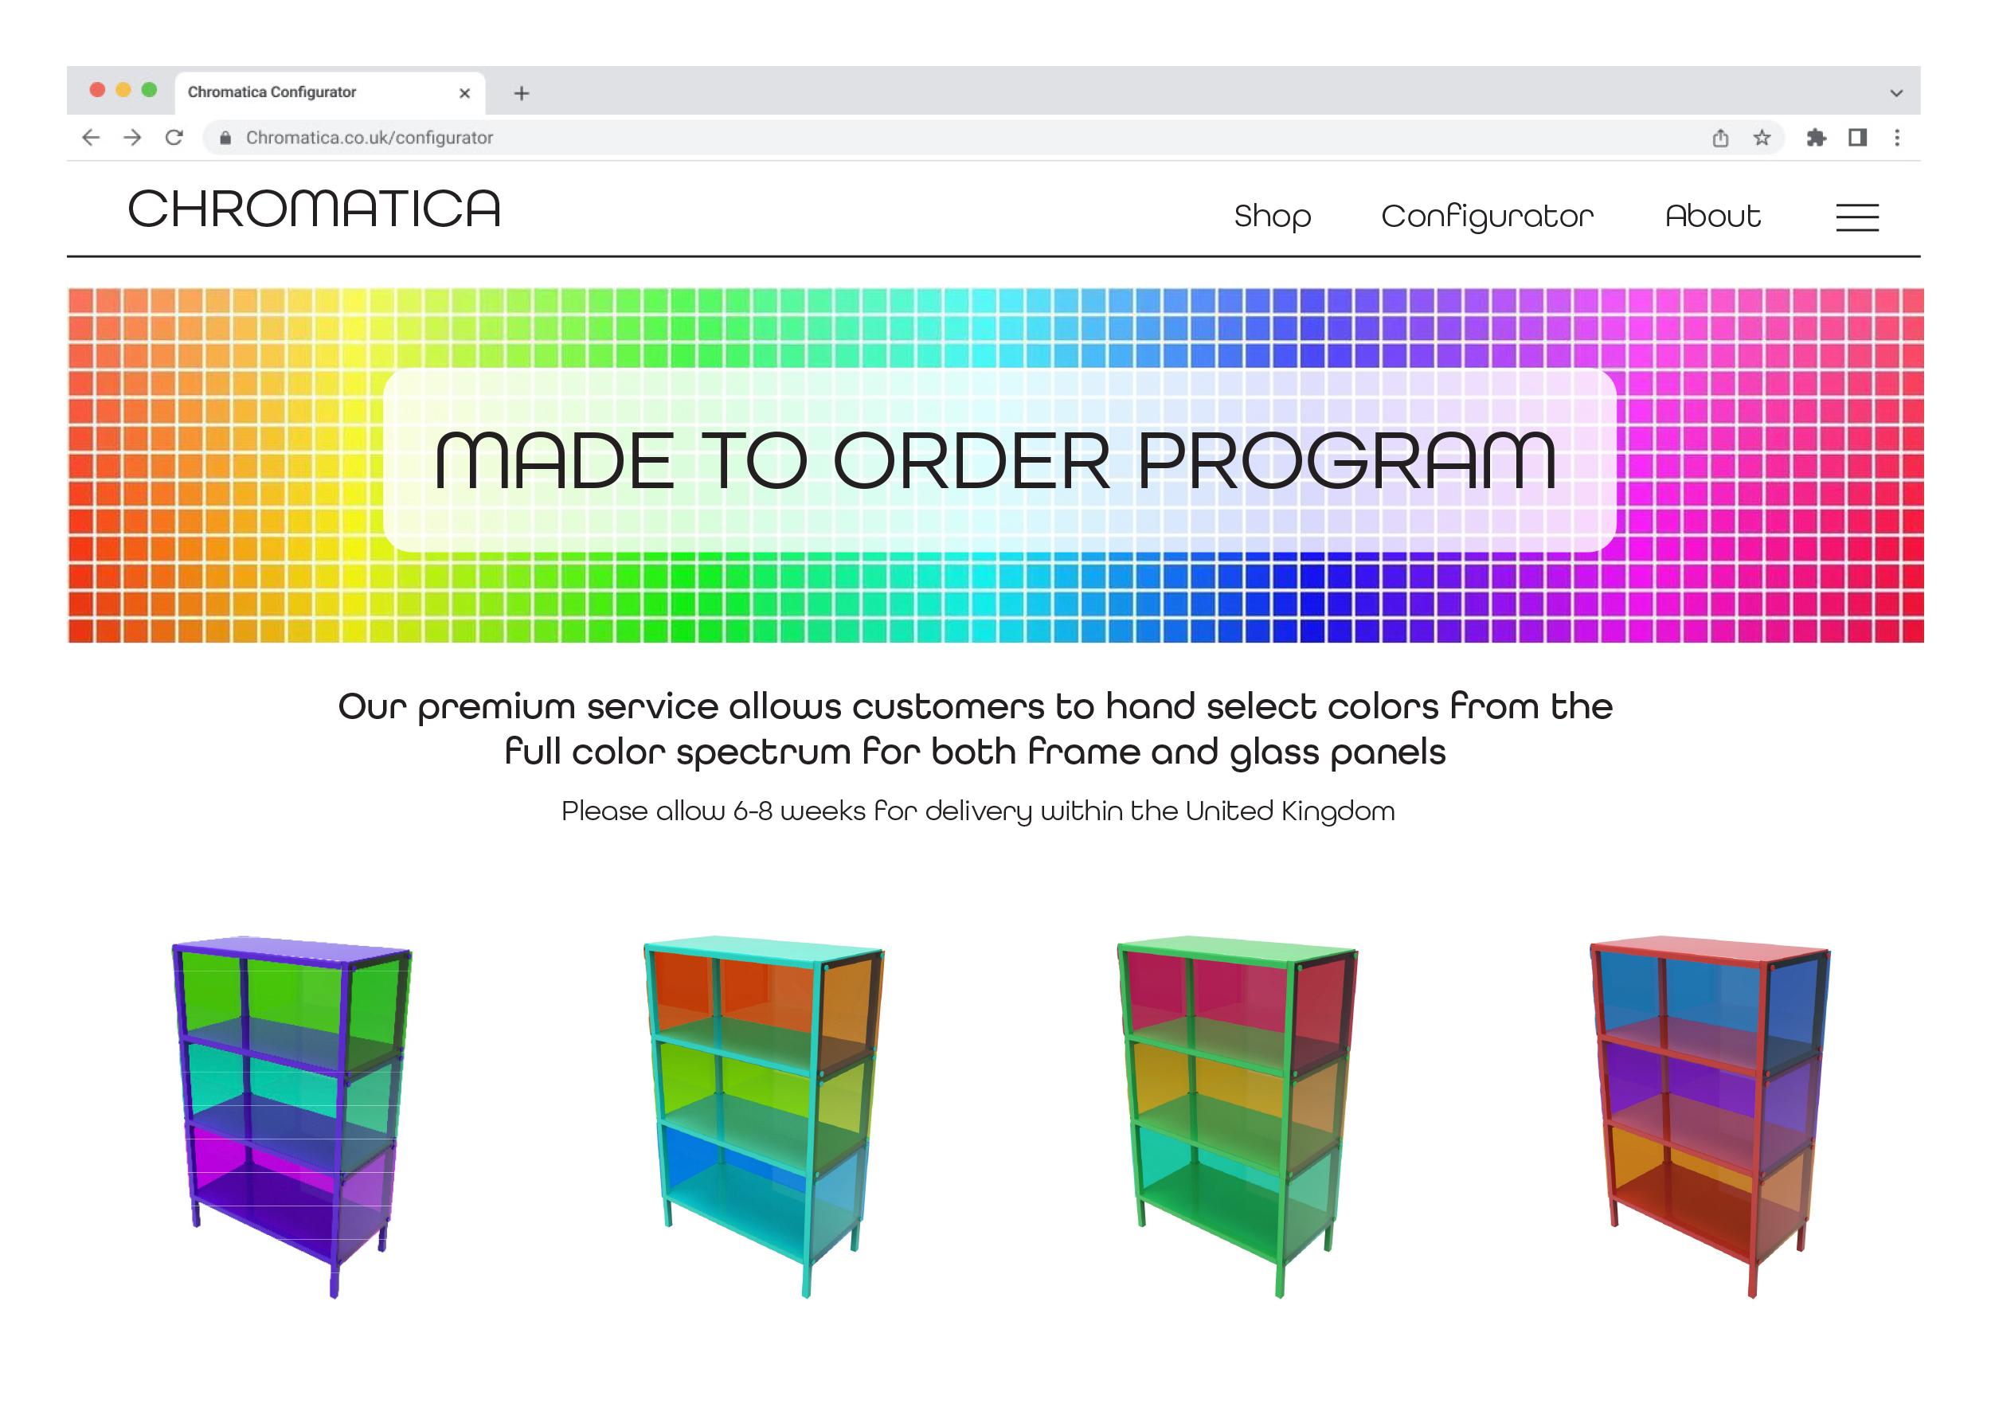The height and width of the screenshot is (1407, 1991).
Task: Click the CHROMATICA logo
Action: coord(315,209)
